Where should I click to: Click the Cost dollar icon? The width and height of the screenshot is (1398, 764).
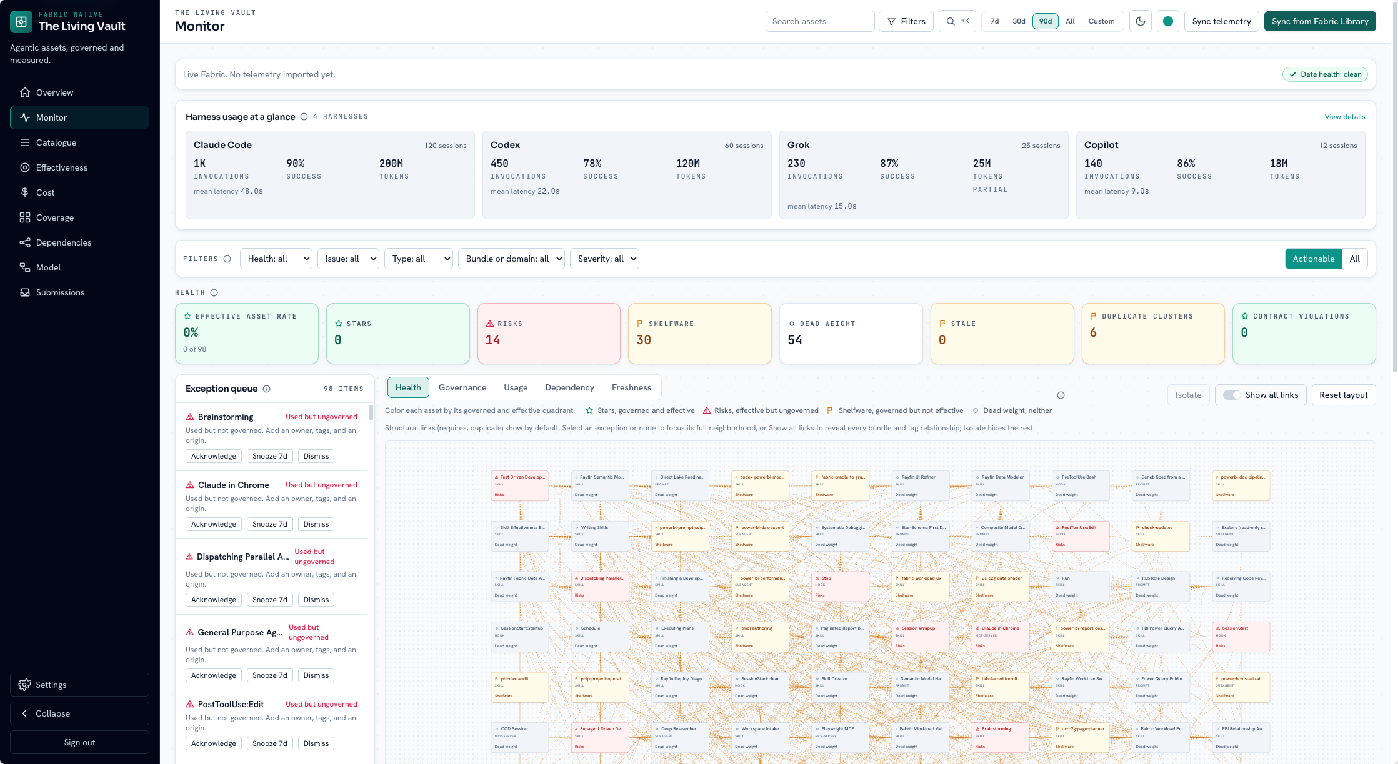pyautogui.click(x=25, y=192)
